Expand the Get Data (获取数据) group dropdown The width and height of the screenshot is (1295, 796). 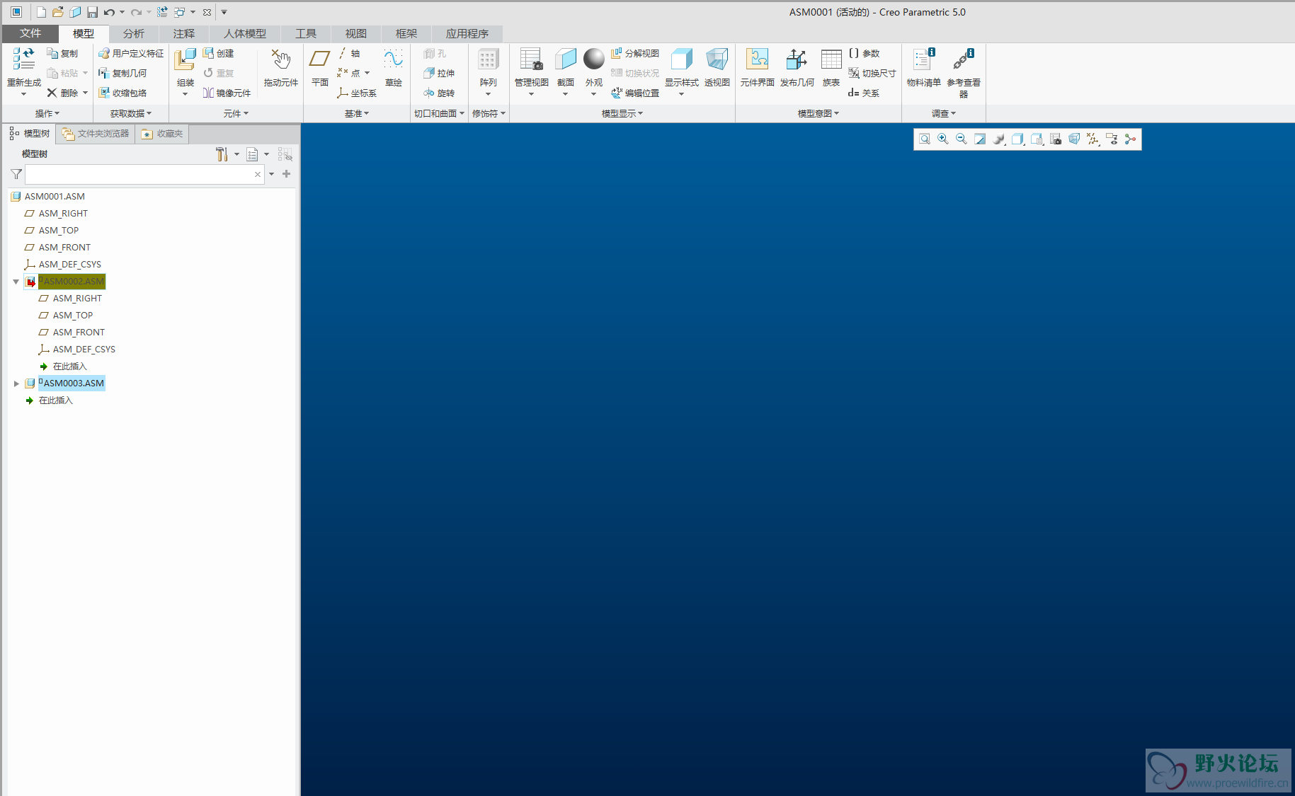tap(131, 113)
